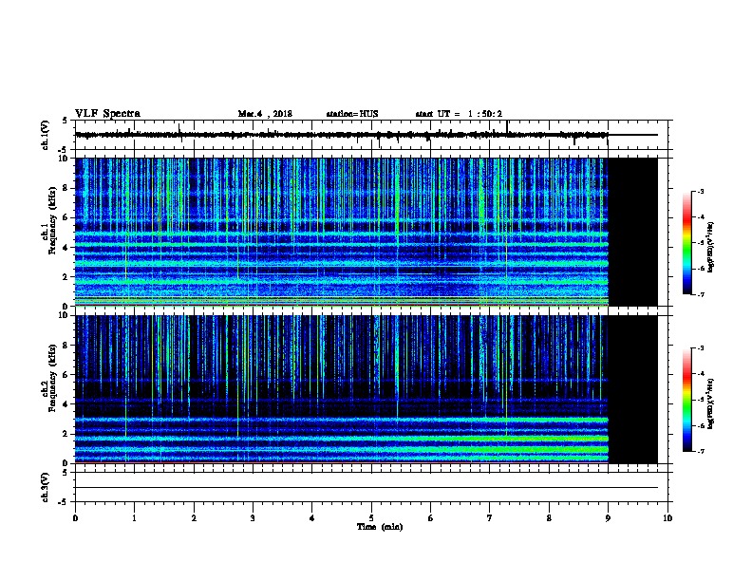The height and width of the screenshot is (581, 752).
Task: Click the "10" kHz tick on ch.1 frequency axis
Action: pos(65,159)
